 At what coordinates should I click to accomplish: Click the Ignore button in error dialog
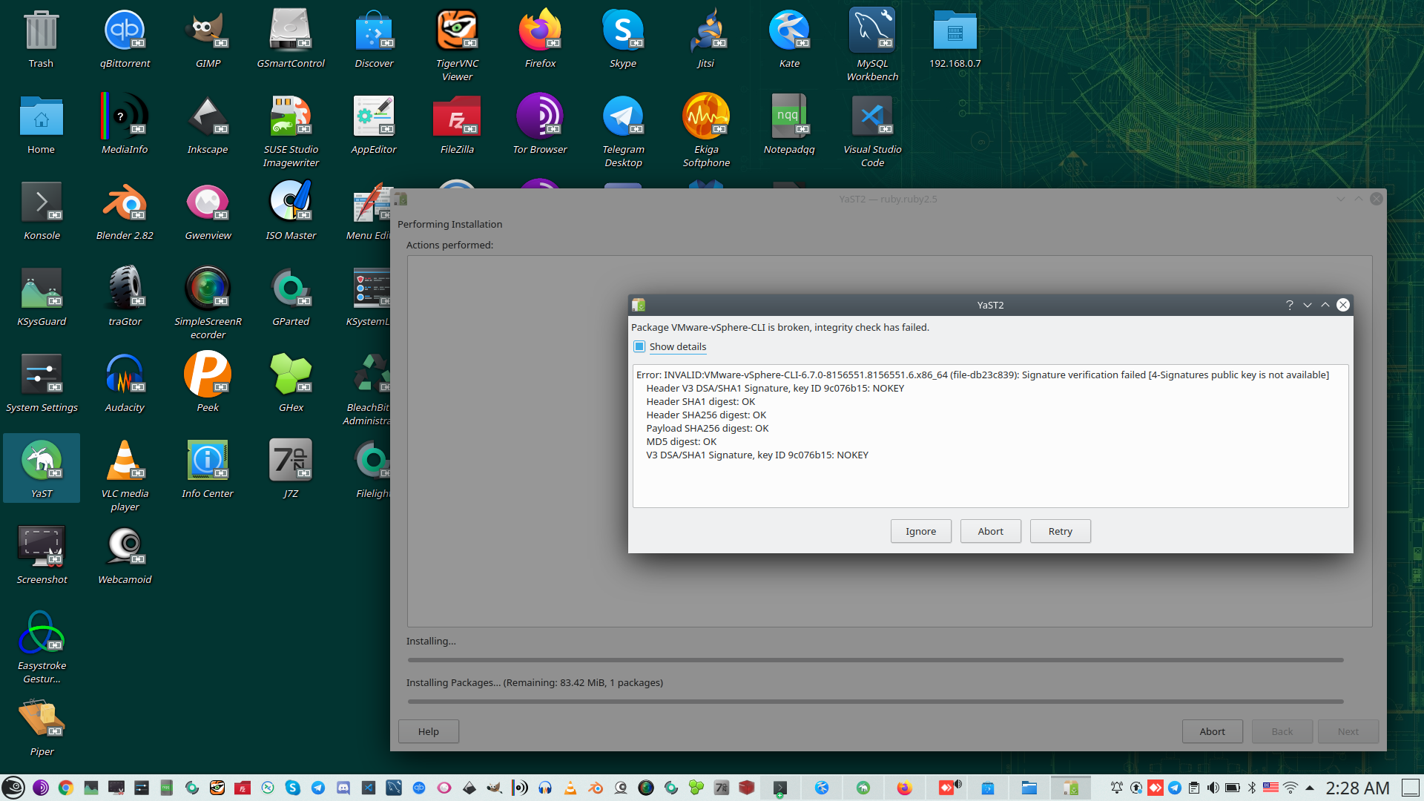coord(920,531)
